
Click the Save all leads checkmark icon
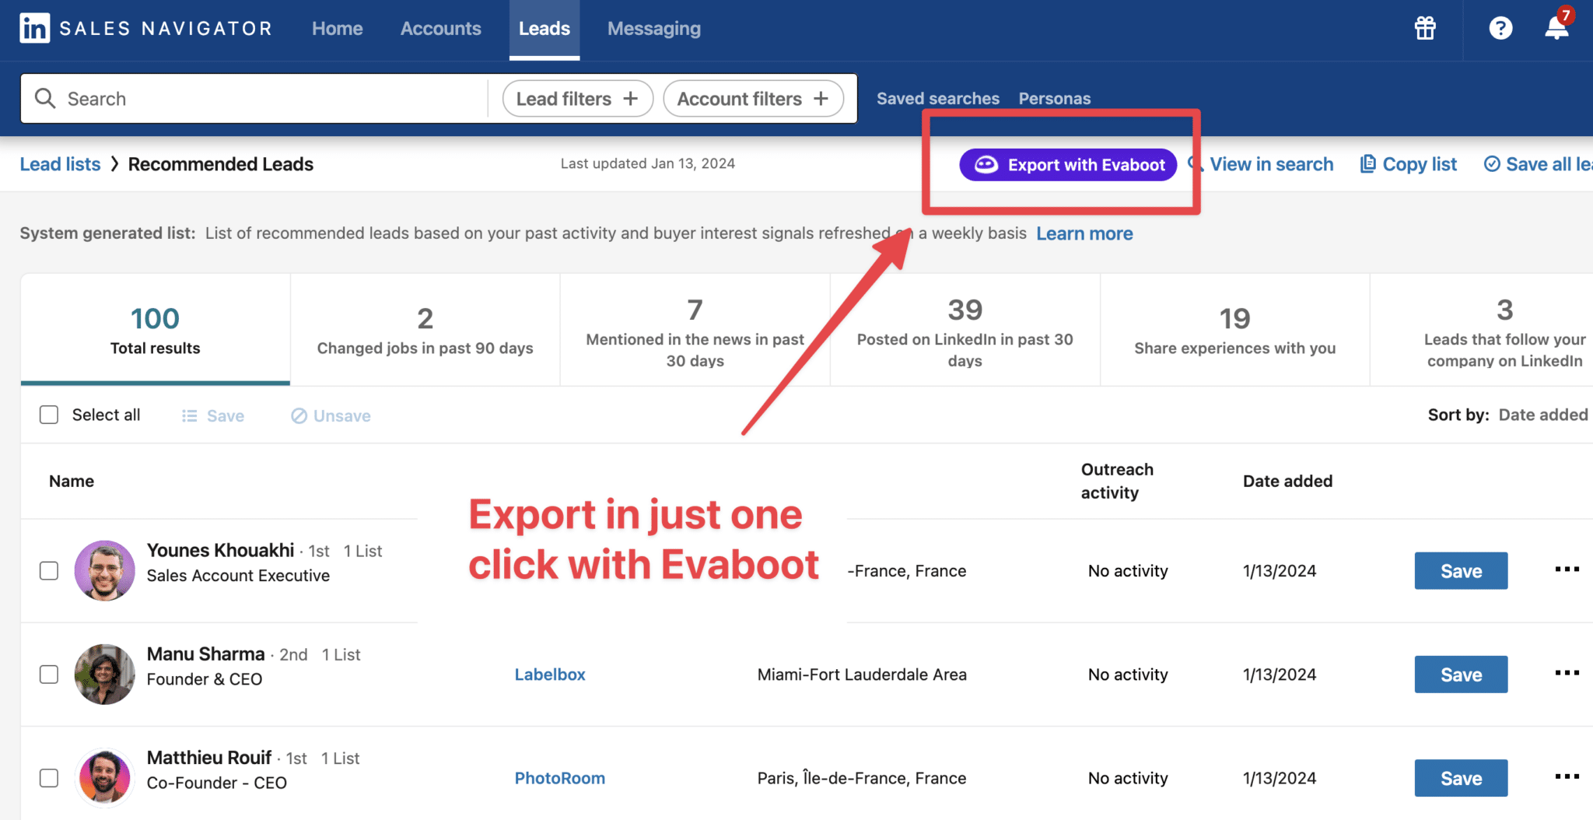pyautogui.click(x=1493, y=163)
